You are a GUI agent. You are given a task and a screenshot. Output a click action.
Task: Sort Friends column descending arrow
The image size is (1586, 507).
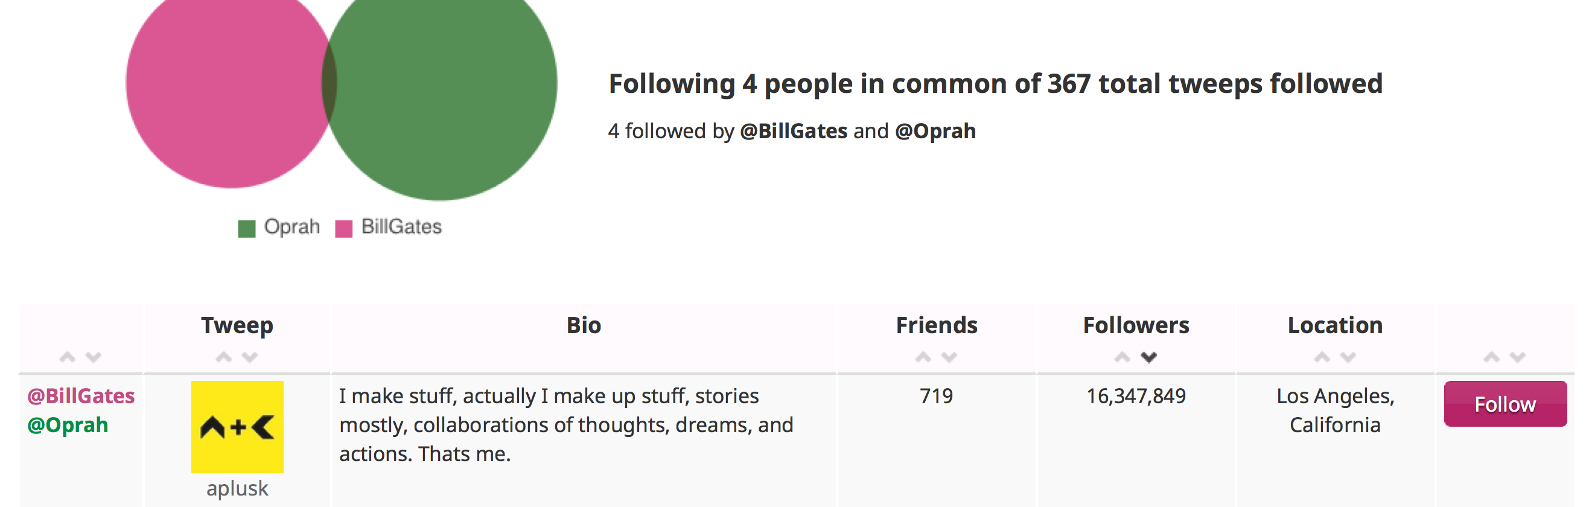(949, 357)
